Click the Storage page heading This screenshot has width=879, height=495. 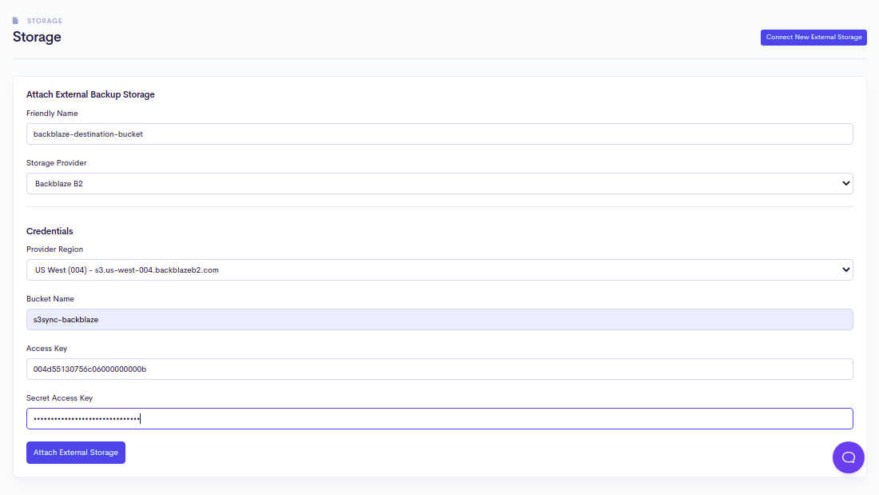tap(37, 37)
